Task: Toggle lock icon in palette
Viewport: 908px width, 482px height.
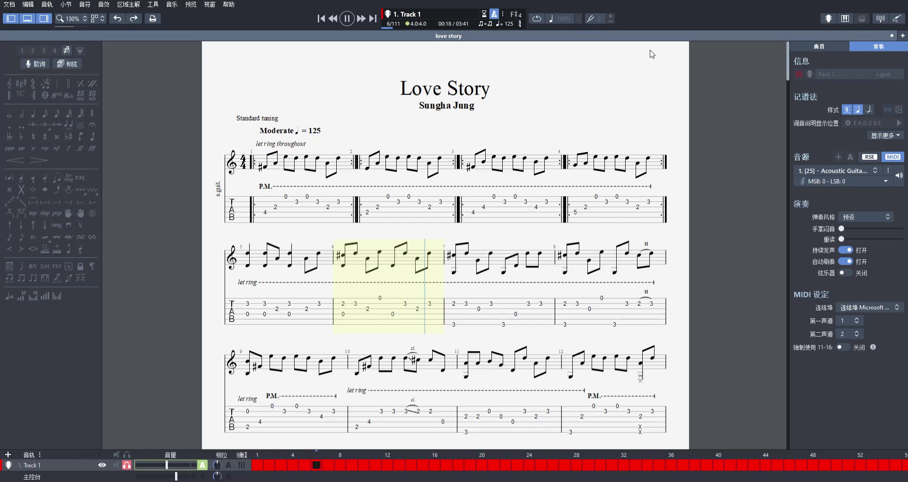Action: tap(80, 266)
